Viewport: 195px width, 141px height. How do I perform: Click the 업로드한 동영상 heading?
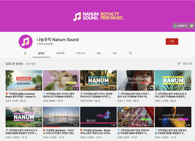[14, 64]
